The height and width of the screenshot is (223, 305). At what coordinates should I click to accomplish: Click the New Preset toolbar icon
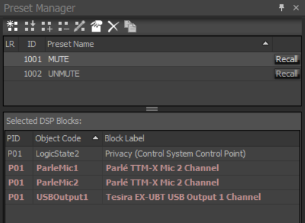tap(12, 26)
